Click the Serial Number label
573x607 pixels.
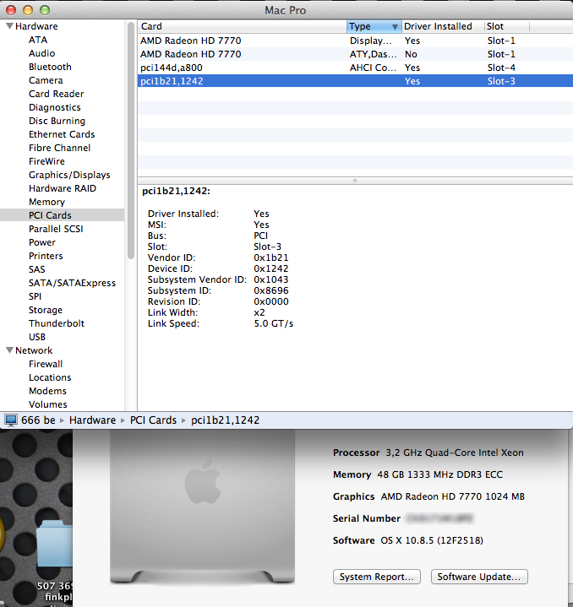point(367,518)
